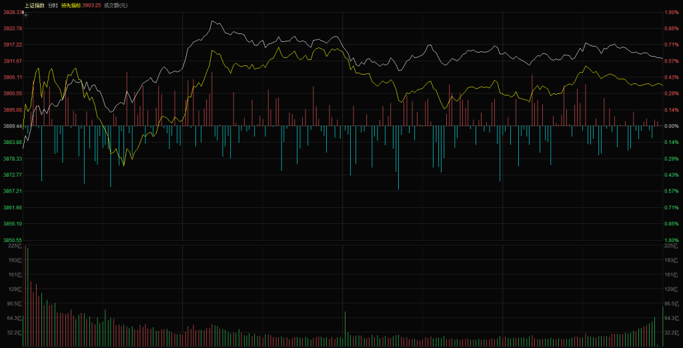
Task: Click the red 0.86% percentage label
Action: tap(671, 28)
